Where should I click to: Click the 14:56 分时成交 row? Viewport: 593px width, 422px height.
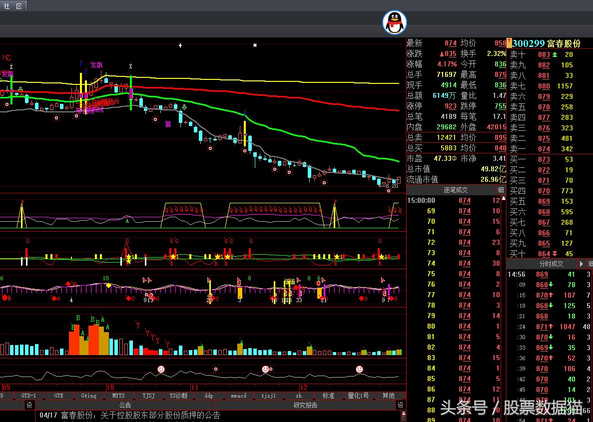point(550,274)
